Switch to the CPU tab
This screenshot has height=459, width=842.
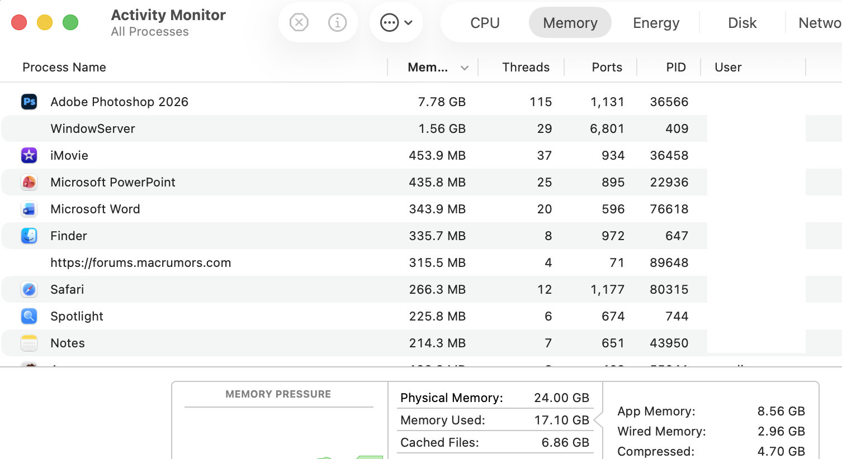click(x=485, y=23)
